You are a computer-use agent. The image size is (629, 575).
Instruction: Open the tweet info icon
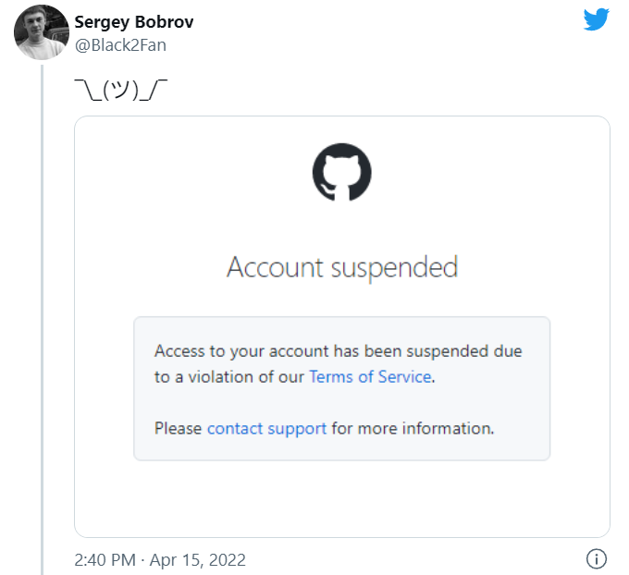[x=597, y=558]
